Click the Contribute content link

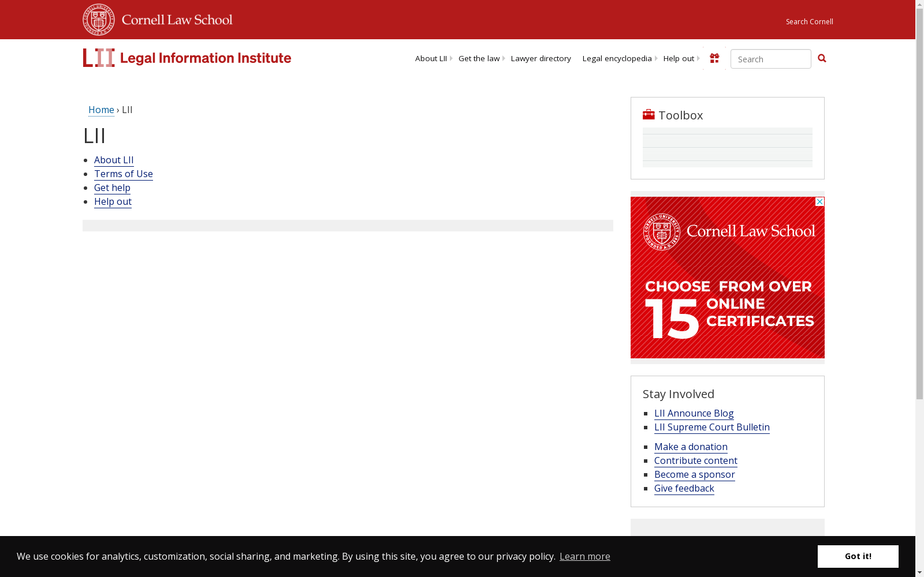(x=695, y=460)
